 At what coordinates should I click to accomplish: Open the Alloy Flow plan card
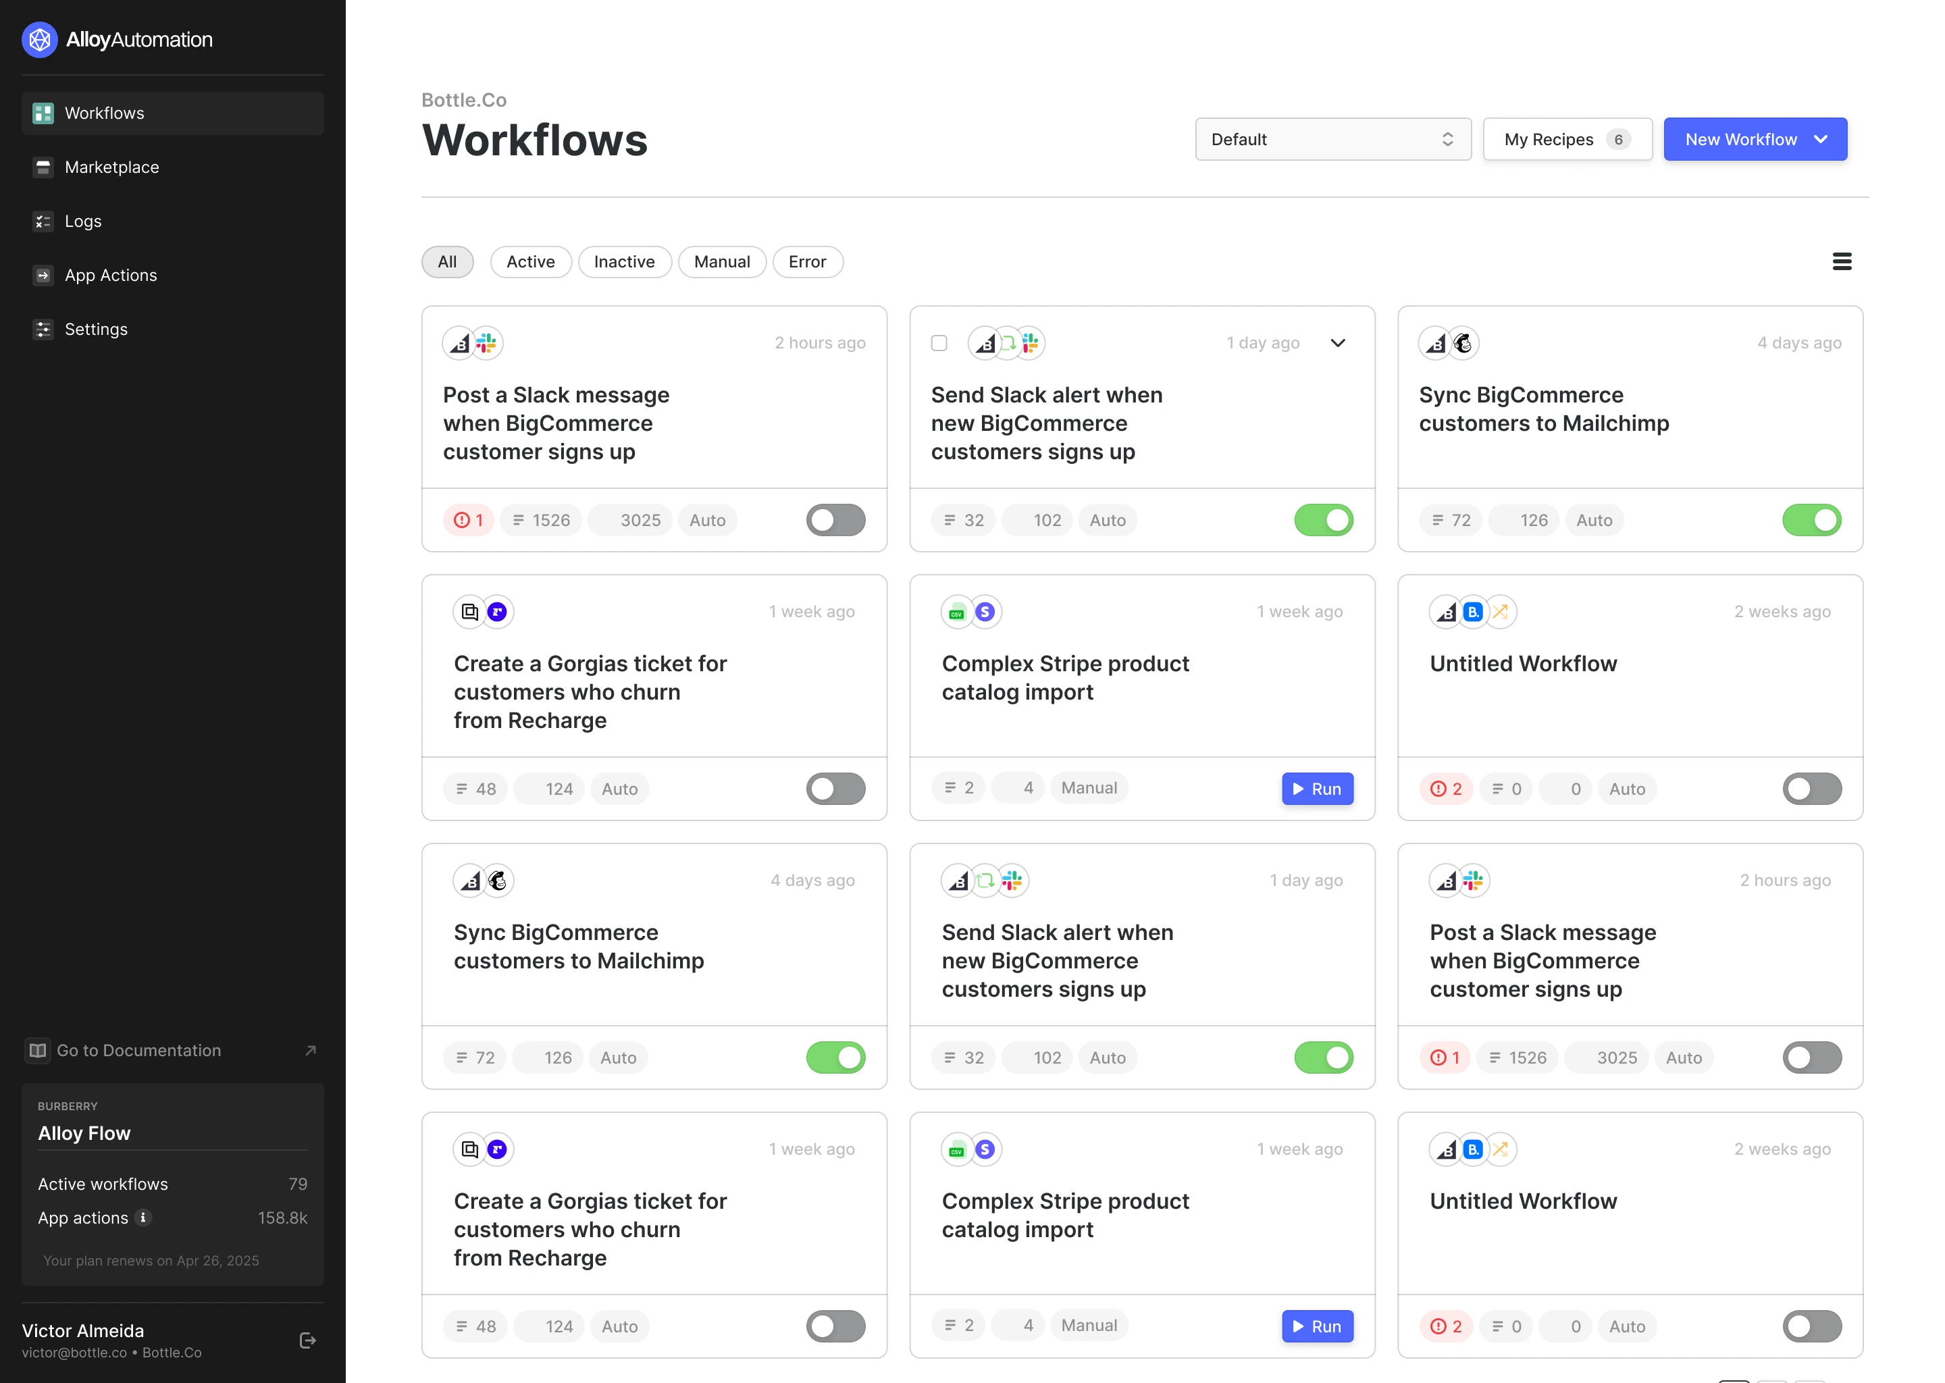(x=173, y=1184)
